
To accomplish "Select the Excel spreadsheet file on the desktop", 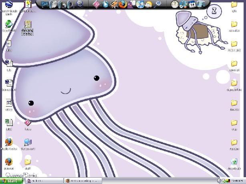I will (9, 124).
